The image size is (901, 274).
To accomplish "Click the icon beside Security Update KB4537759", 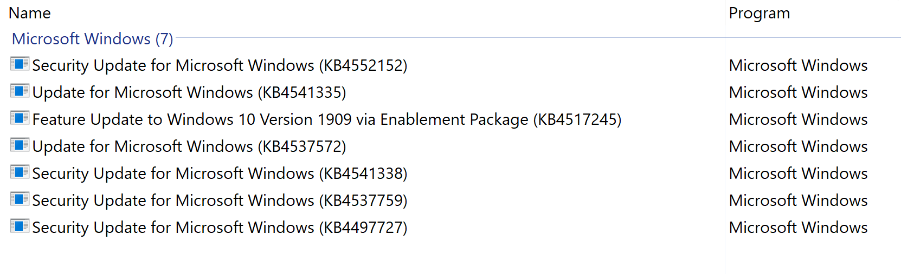I will pos(20,199).
